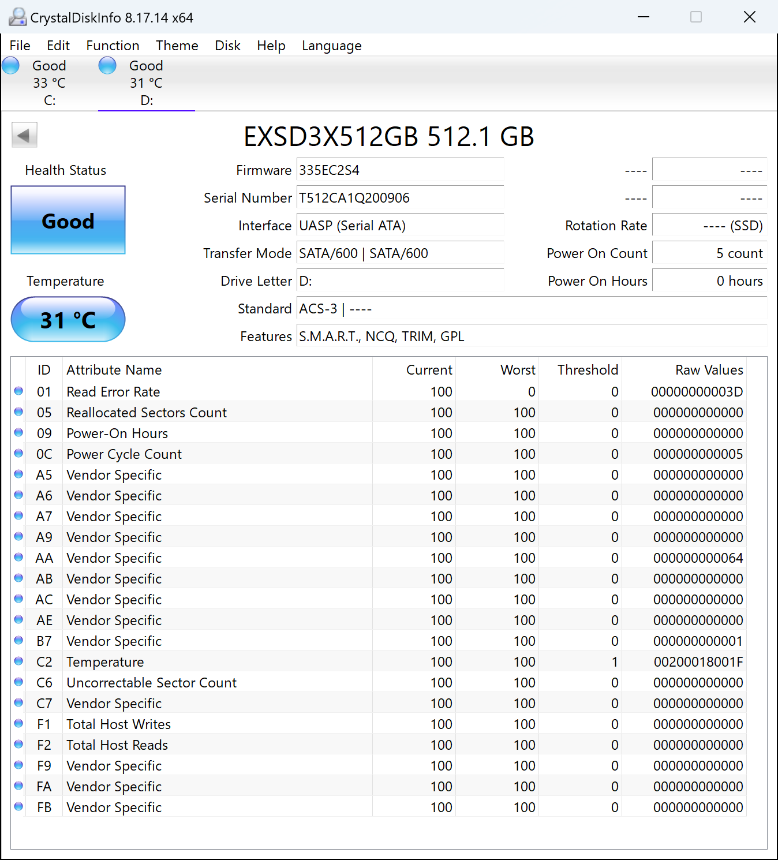This screenshot has height=860, width=778.
Task: Select the D: drive tab
Action: (147, 83)
